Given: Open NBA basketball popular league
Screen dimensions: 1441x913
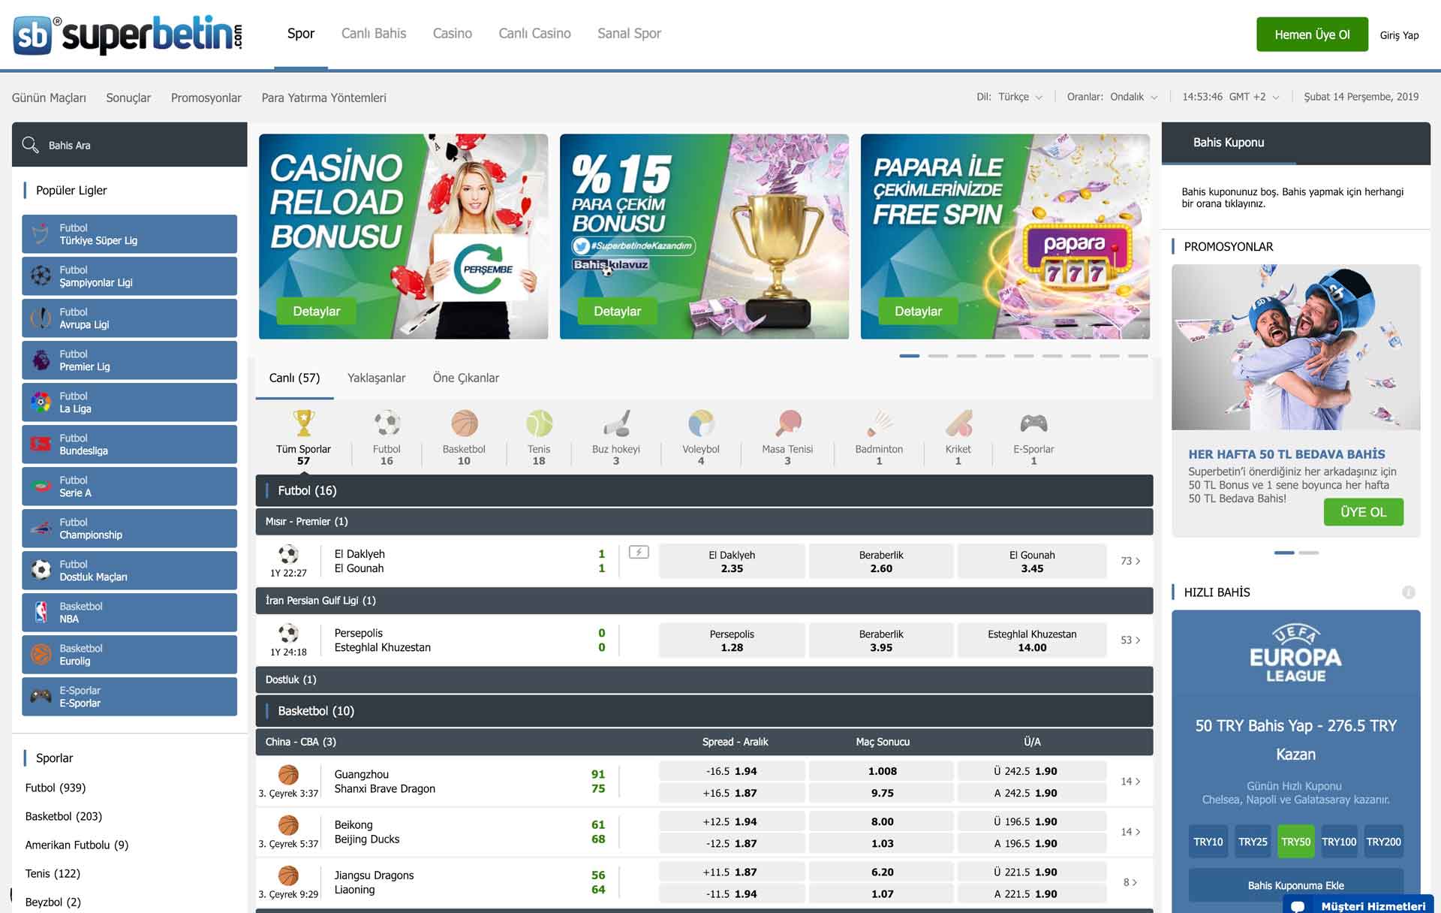Looking at the screenshot, I should pyautogui.click(x=129, y=613).
